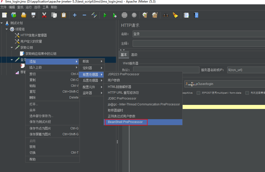The height and width of the screenshot is (172, 265).
Task: Click 删除 in the context menu
Action: click(x=52, y=97)
